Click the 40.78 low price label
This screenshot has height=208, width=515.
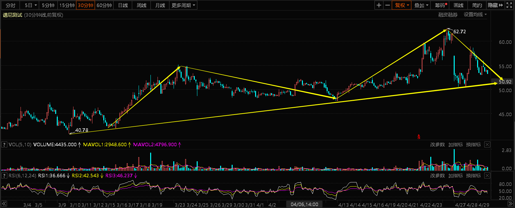82,130
